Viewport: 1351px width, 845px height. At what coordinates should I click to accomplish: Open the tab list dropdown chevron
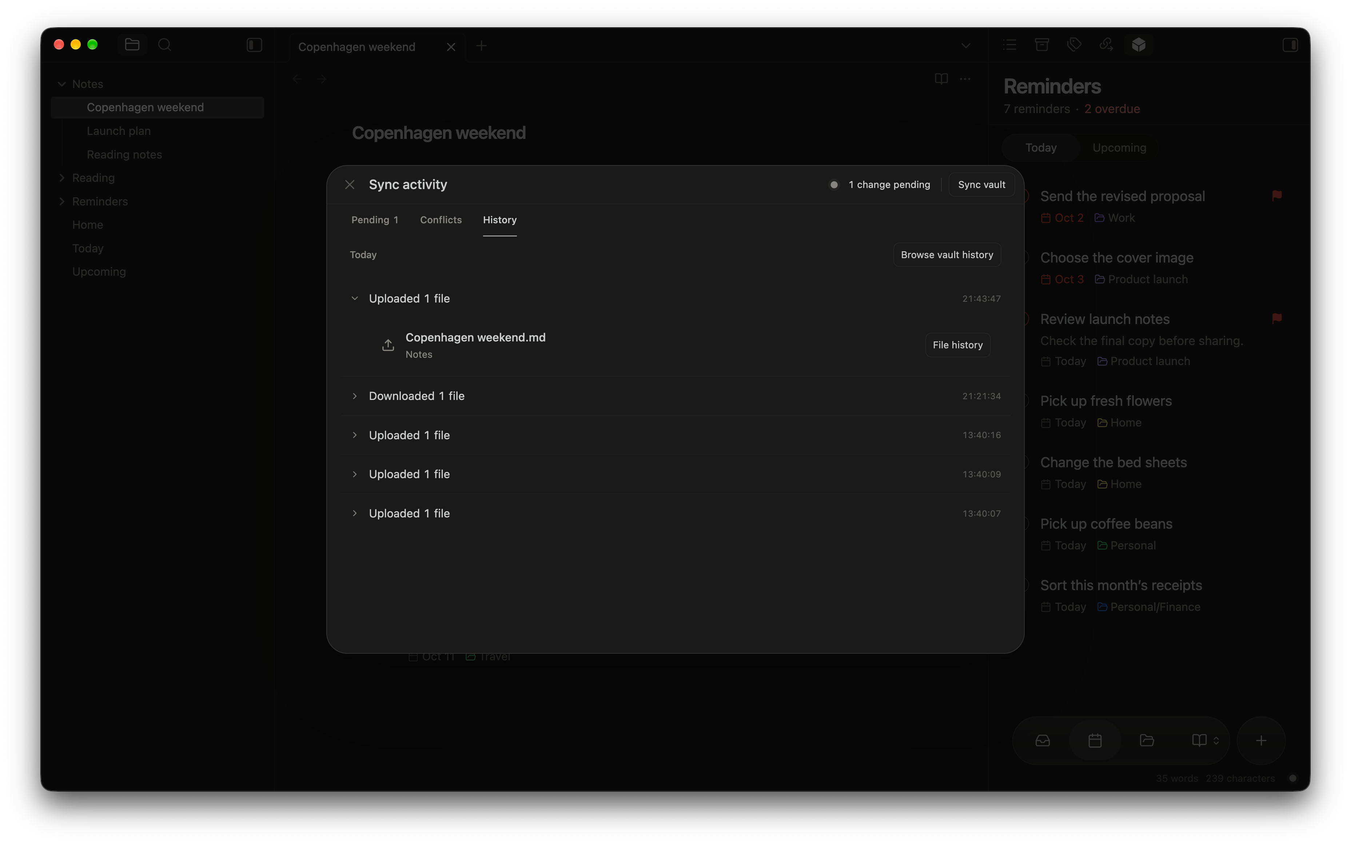pos(965,46)
